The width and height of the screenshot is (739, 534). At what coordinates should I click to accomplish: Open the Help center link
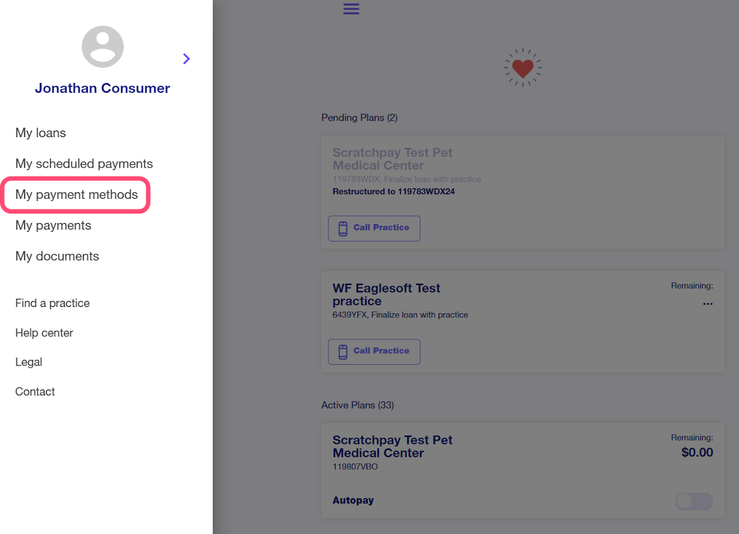(x=44, y=333)
